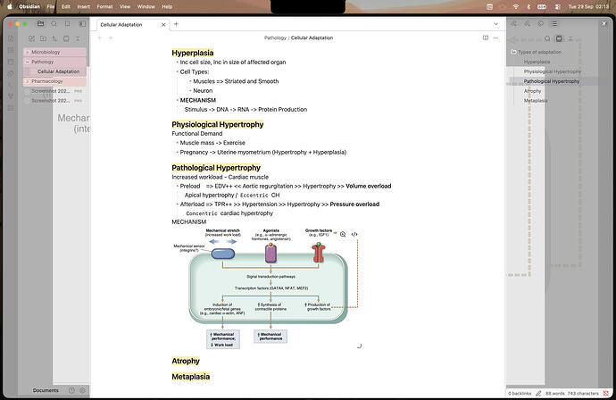
Task: Expand the Pharmacology folder
Action: 54,81
